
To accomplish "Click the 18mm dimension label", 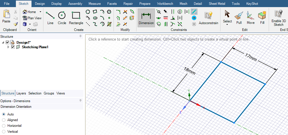I will (190, 71).
